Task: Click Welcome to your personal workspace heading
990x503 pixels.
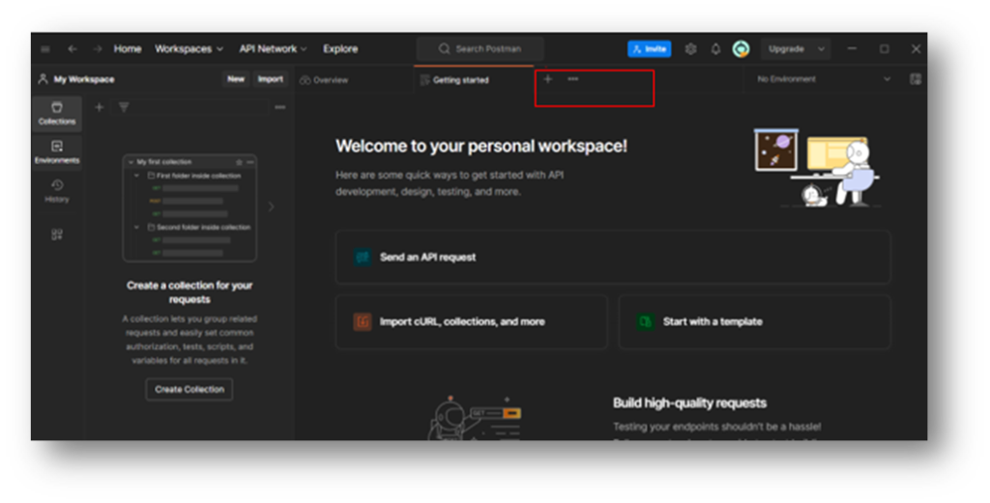Action: pyautogui.click(x=481, y=146)
